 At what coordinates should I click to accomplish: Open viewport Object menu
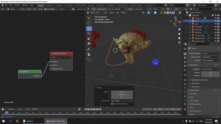click(124, 13)
